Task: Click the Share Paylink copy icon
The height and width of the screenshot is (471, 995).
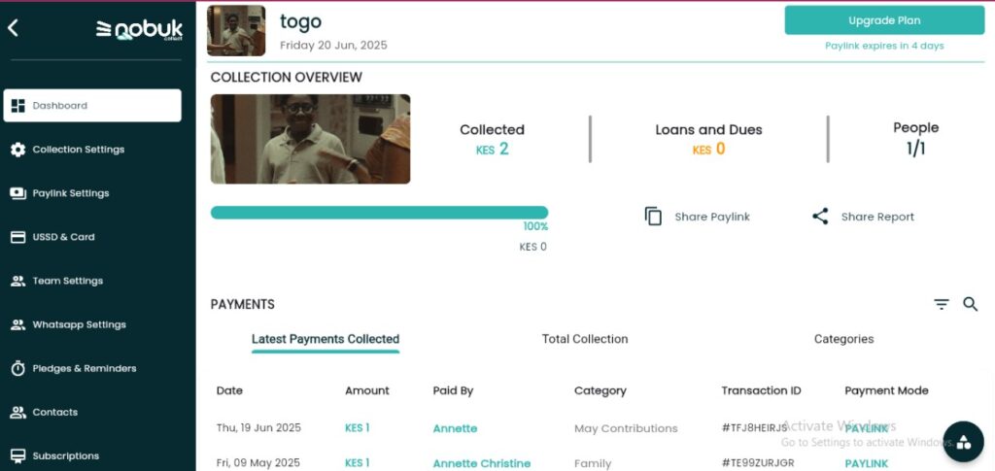Action: pyautogui.click(x=654, y=217)
